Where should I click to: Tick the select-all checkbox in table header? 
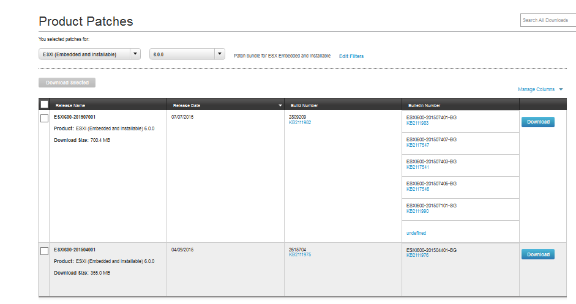point(44,104)
